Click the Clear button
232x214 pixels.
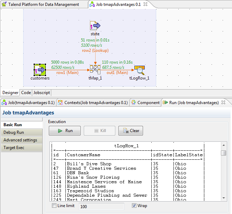131,131
